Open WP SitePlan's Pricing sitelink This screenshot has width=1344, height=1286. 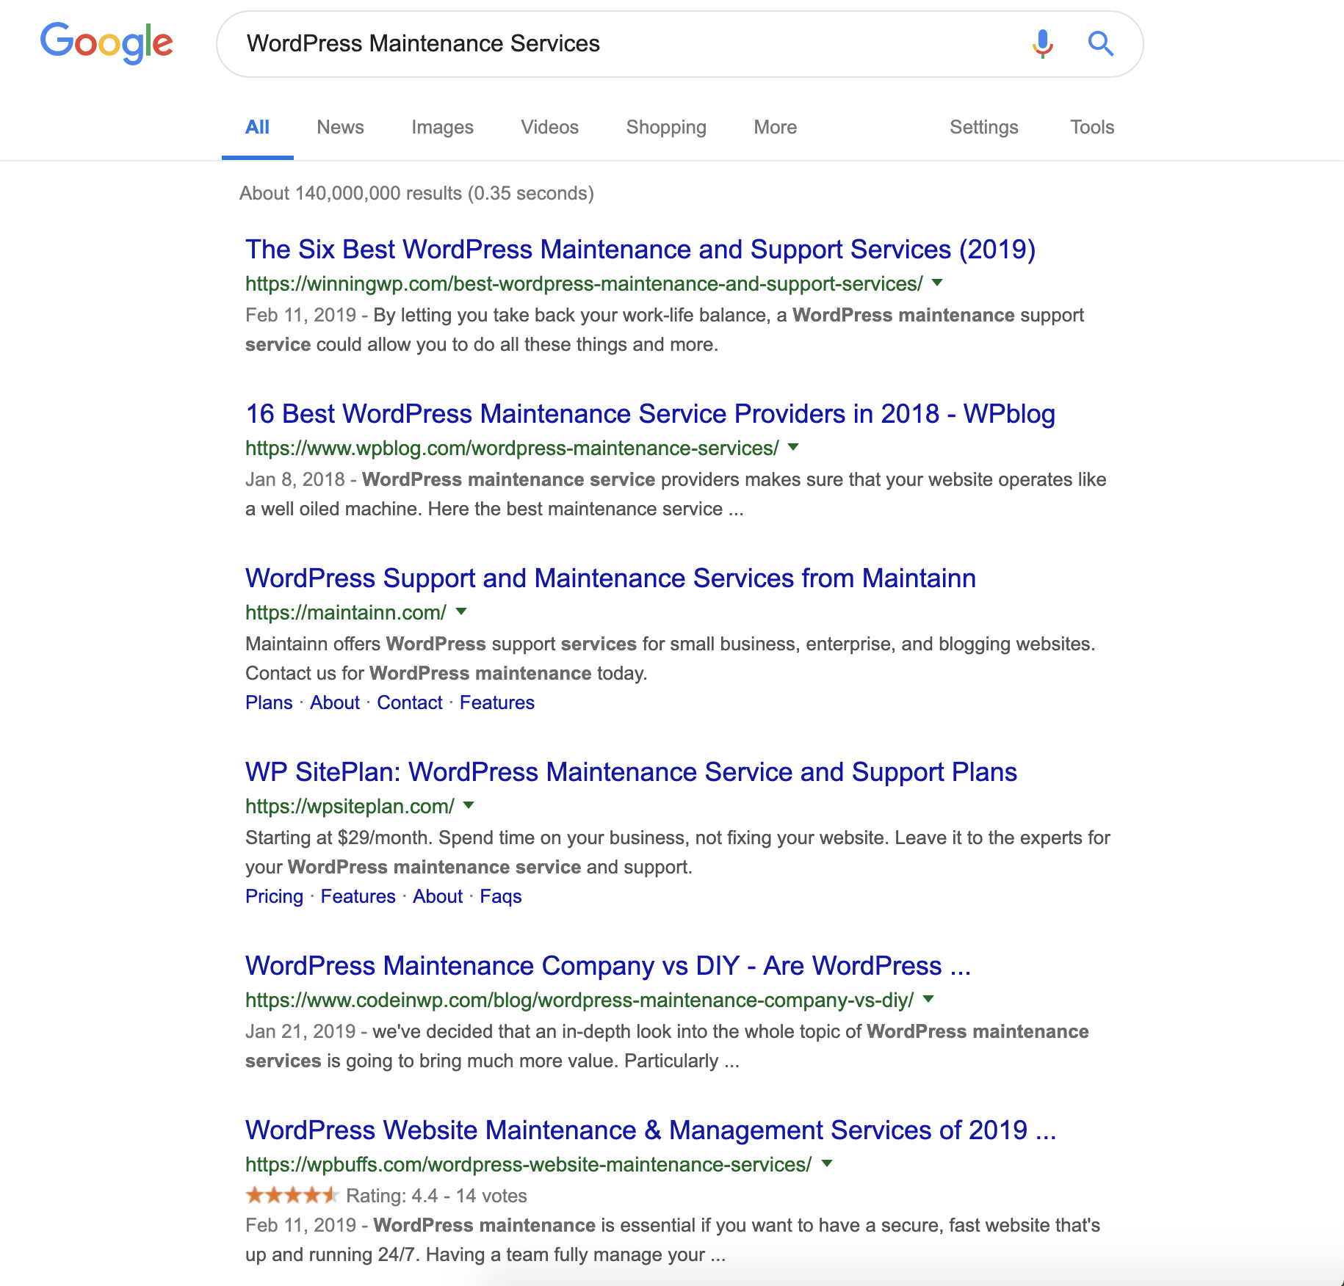tap(274, 896)
